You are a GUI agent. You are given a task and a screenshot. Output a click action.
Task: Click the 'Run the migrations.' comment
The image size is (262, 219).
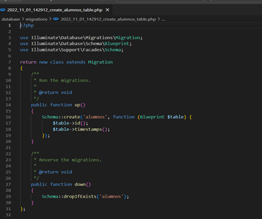coord(65,80)
